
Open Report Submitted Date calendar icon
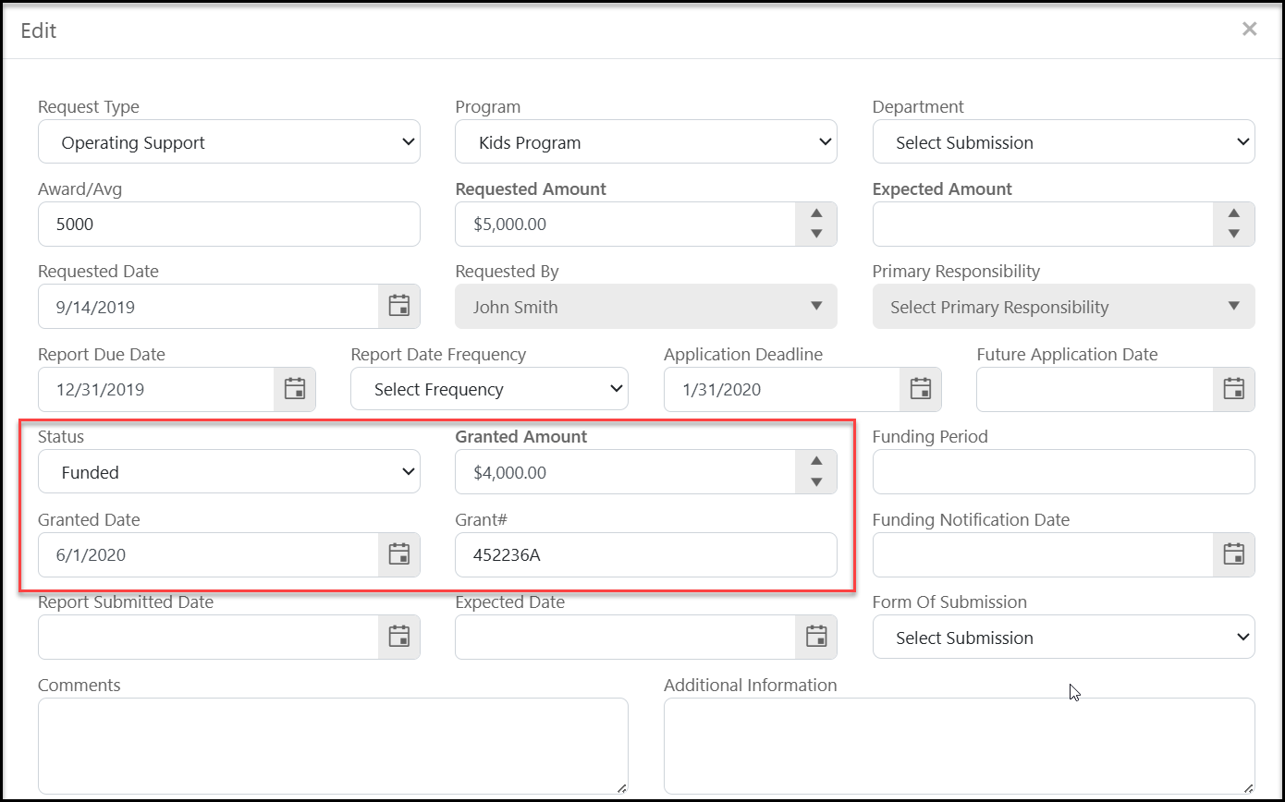click(399, 637)
